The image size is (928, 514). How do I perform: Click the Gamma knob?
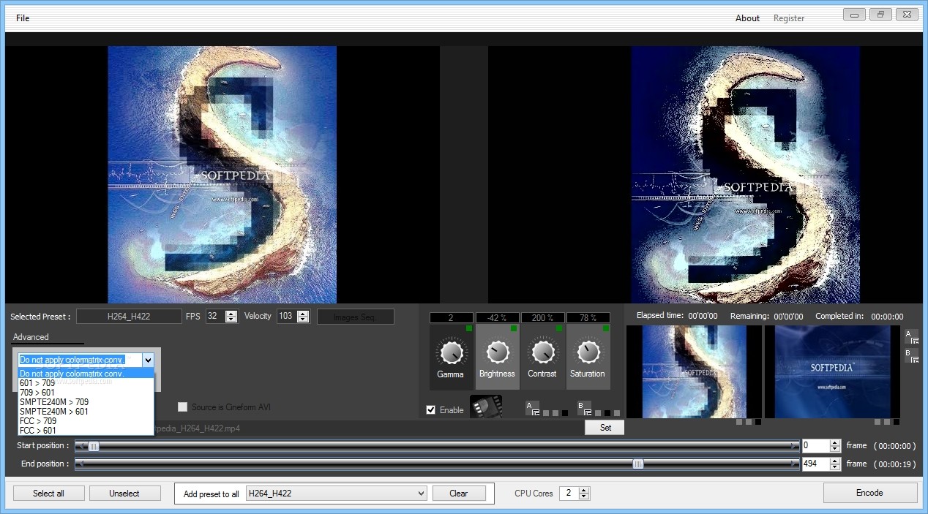[x=451, y=352]
